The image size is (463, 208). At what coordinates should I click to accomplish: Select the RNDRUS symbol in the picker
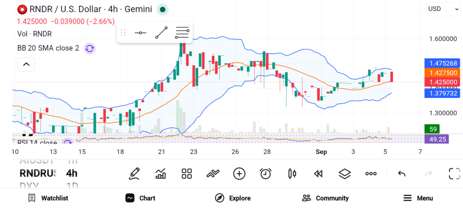click(x=38, y=173)
